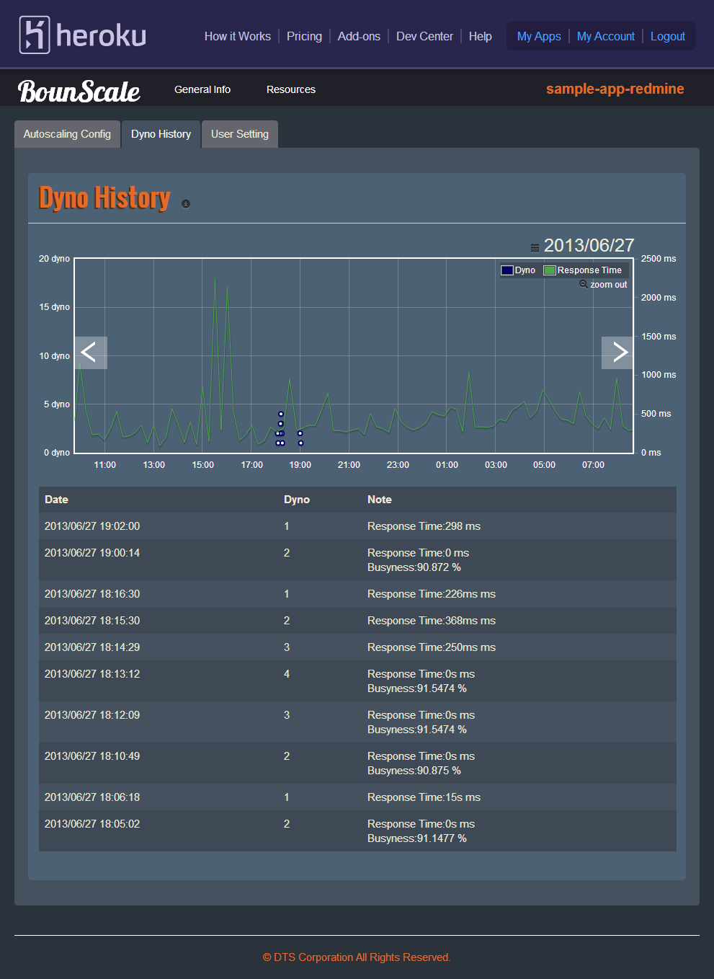The image size is (714, 979).
Task: Open Resources menu
Action: click(291, 89)
